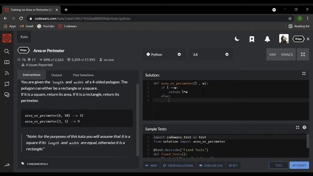Click the ATTEMPT button
The image size is (313, 176).
[299, 165]
